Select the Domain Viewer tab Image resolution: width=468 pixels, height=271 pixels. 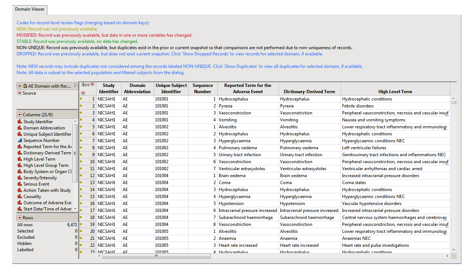[30, 9]
